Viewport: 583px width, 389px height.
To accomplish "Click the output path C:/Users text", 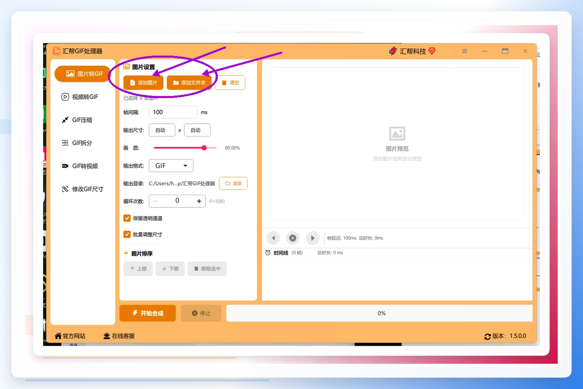I will pyautogui.click(x=182, y=184).
